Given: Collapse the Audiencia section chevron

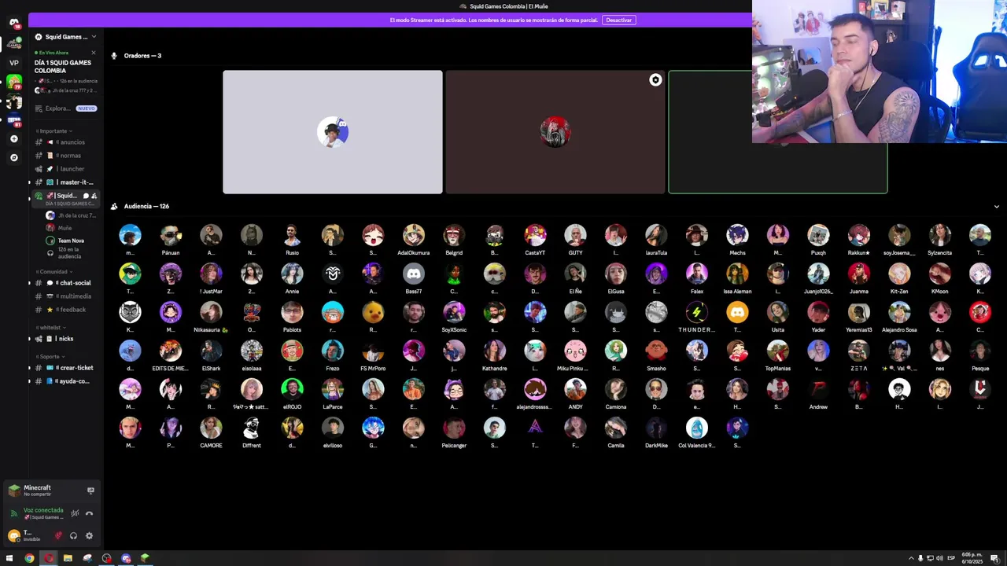Looking at the screenshot, I should [996, 207].
